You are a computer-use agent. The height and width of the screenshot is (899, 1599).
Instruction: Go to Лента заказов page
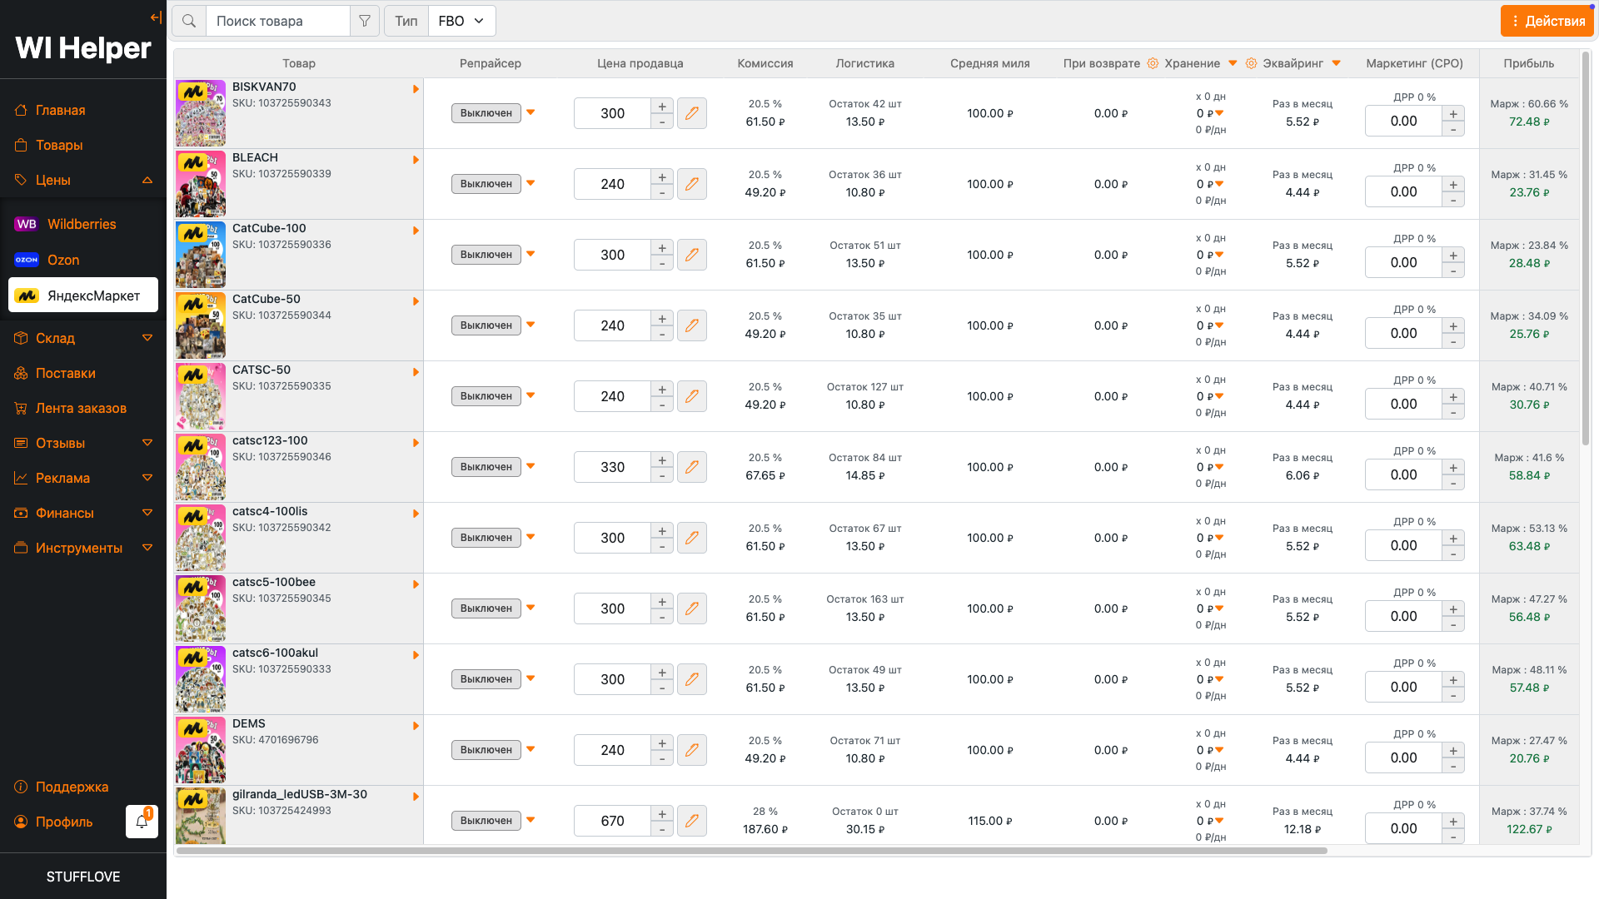pos(81,408)
